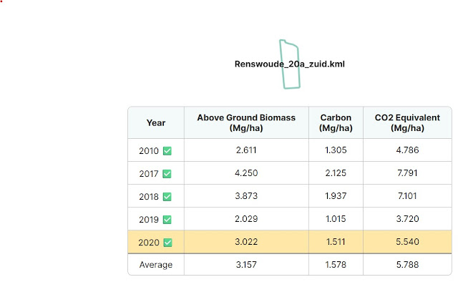Select the 2020 biomass value 3.022
Screen dimensions: 458x282
pyautogui.click(x=246, y=242)
